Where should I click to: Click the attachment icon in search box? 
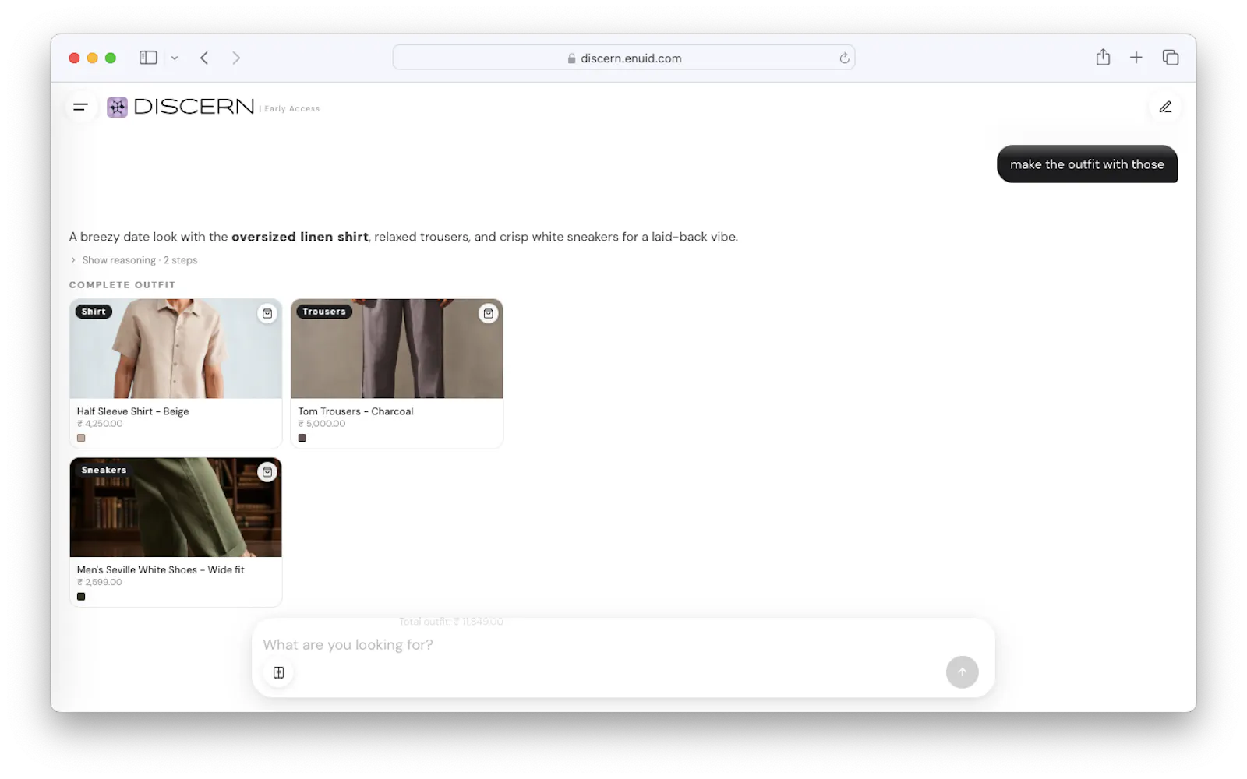(x=278, y=672)
